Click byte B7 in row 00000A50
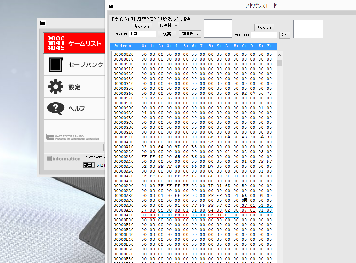The image size is (356, 263). coord(211,166)
